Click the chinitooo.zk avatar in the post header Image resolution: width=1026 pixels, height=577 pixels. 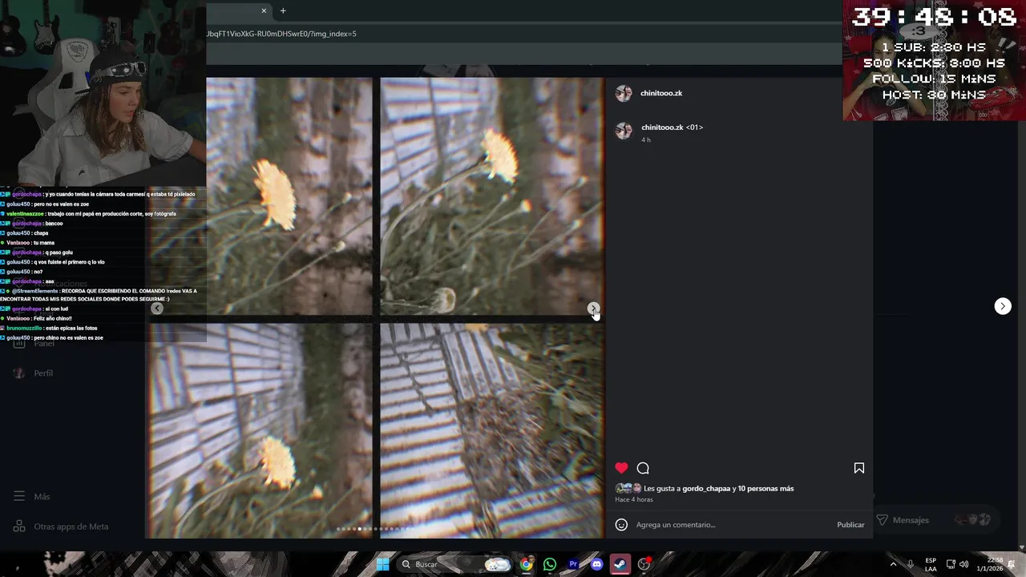click(624, 93)
